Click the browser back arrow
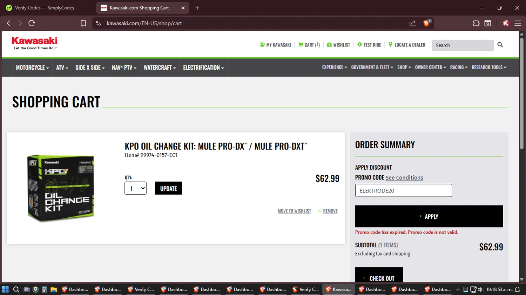Screen dimensions: 526x295 coord(9,23)
